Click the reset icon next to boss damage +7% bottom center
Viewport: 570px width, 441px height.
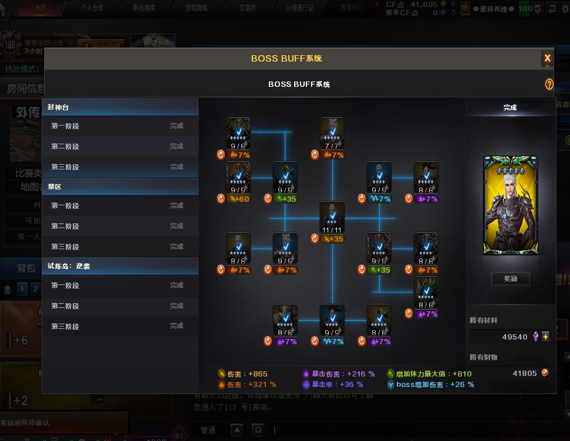(315, 341)
